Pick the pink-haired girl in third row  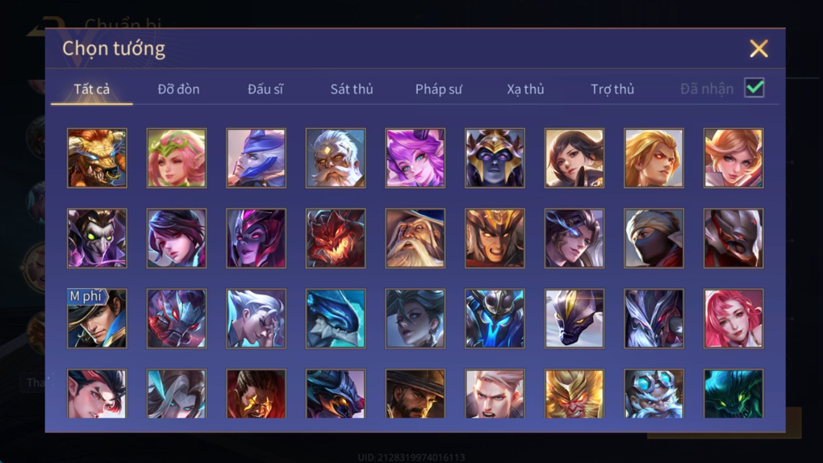pos(734,319)
